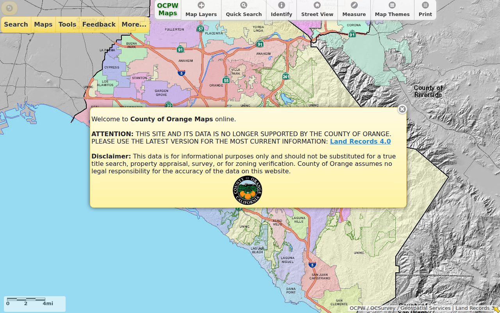Click the Laguna Hills city label

pos(298,219)
